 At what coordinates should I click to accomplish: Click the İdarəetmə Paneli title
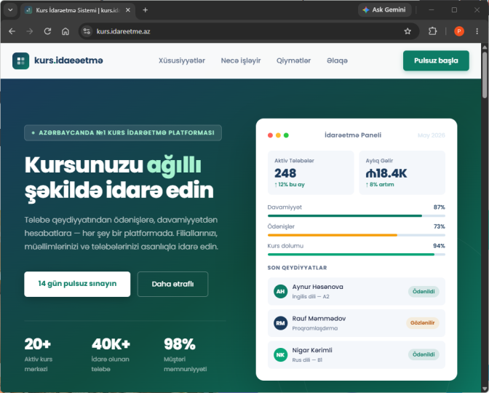(353, 135)
